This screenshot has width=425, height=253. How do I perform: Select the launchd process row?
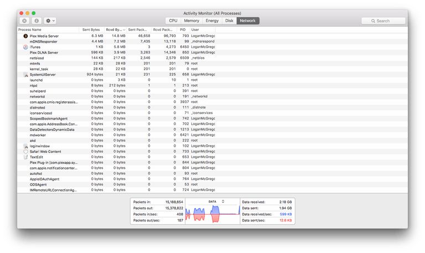(212, 80)
